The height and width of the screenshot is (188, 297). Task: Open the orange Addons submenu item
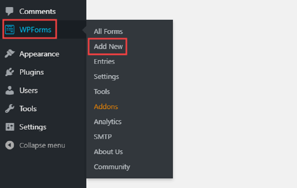coord(106,107)
